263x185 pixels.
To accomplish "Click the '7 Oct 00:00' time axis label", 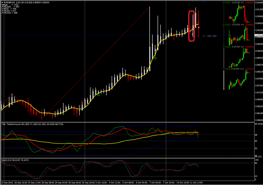I will [155, 182].
